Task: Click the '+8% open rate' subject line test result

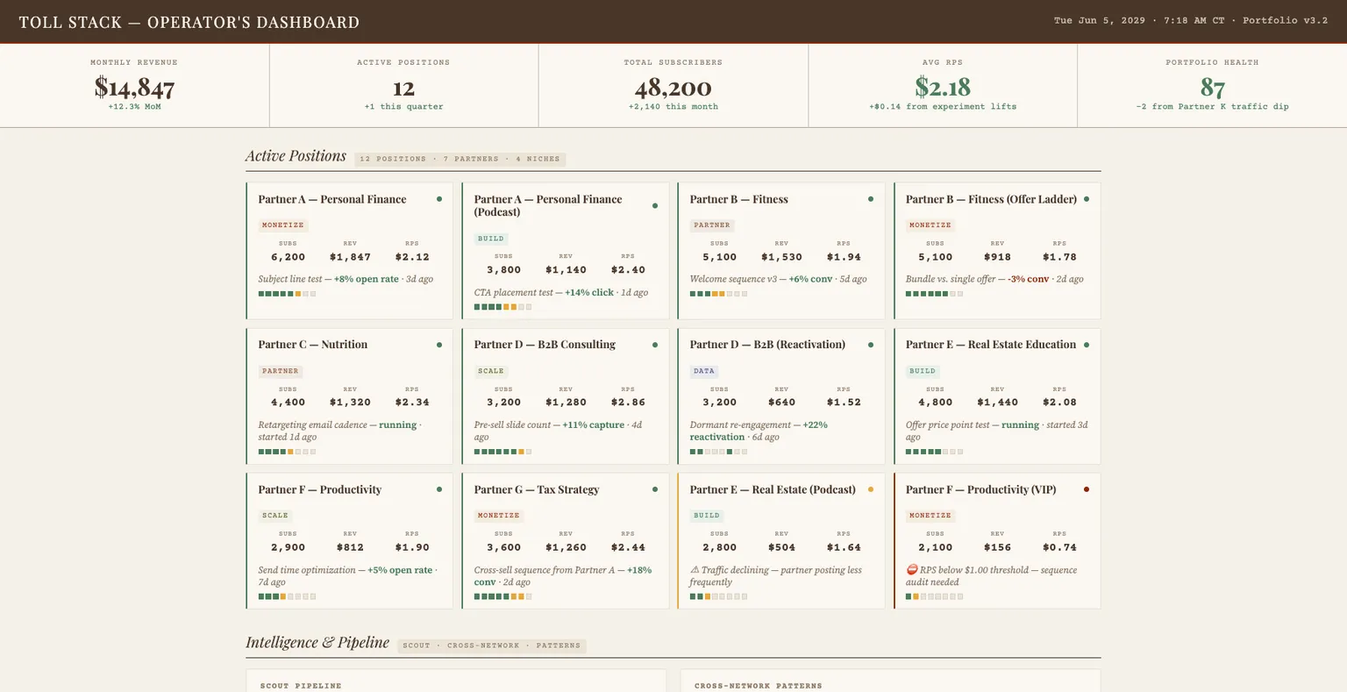Action: (x=367, y=279)
